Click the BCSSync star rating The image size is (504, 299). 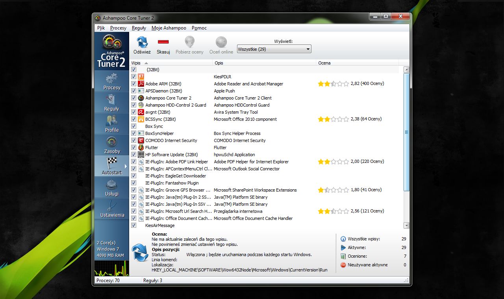click(x=333, y=119)
